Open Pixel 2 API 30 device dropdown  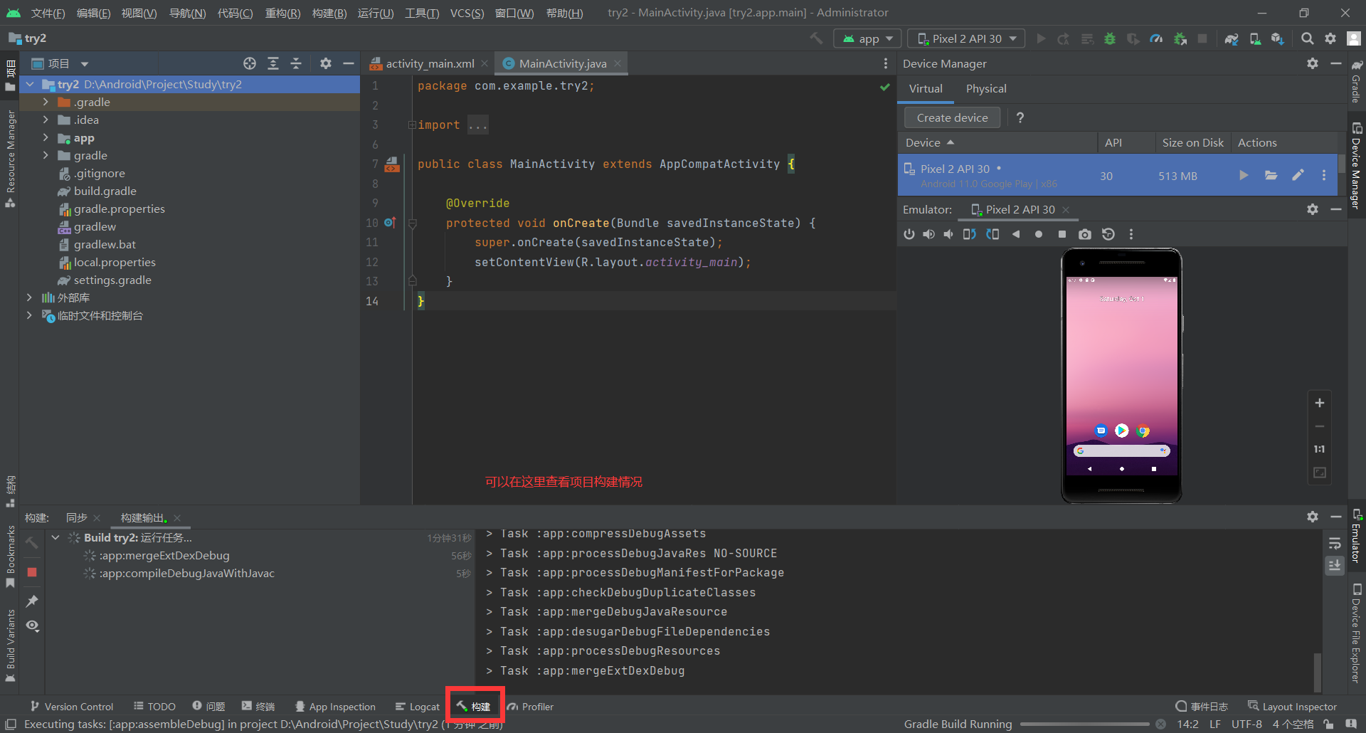[966, 38]
